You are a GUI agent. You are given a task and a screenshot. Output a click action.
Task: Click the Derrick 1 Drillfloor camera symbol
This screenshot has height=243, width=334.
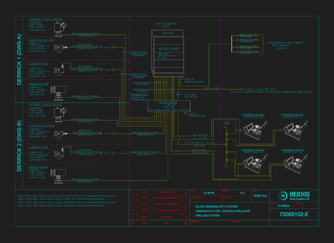pos(58,93)
